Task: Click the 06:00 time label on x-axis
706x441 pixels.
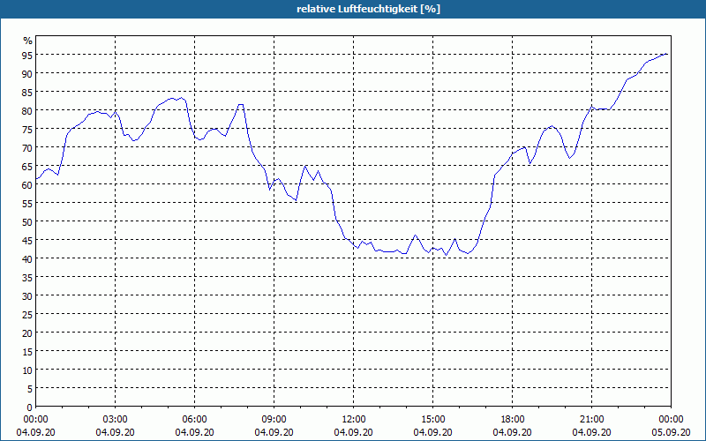Action: (x=194, y=420)
